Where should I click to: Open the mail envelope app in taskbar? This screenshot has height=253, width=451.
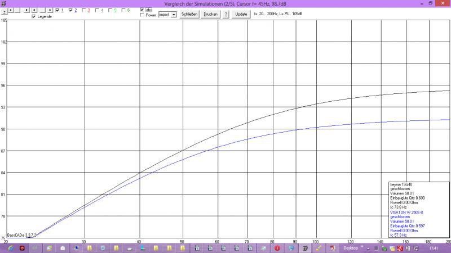click(x=63, y=248)
